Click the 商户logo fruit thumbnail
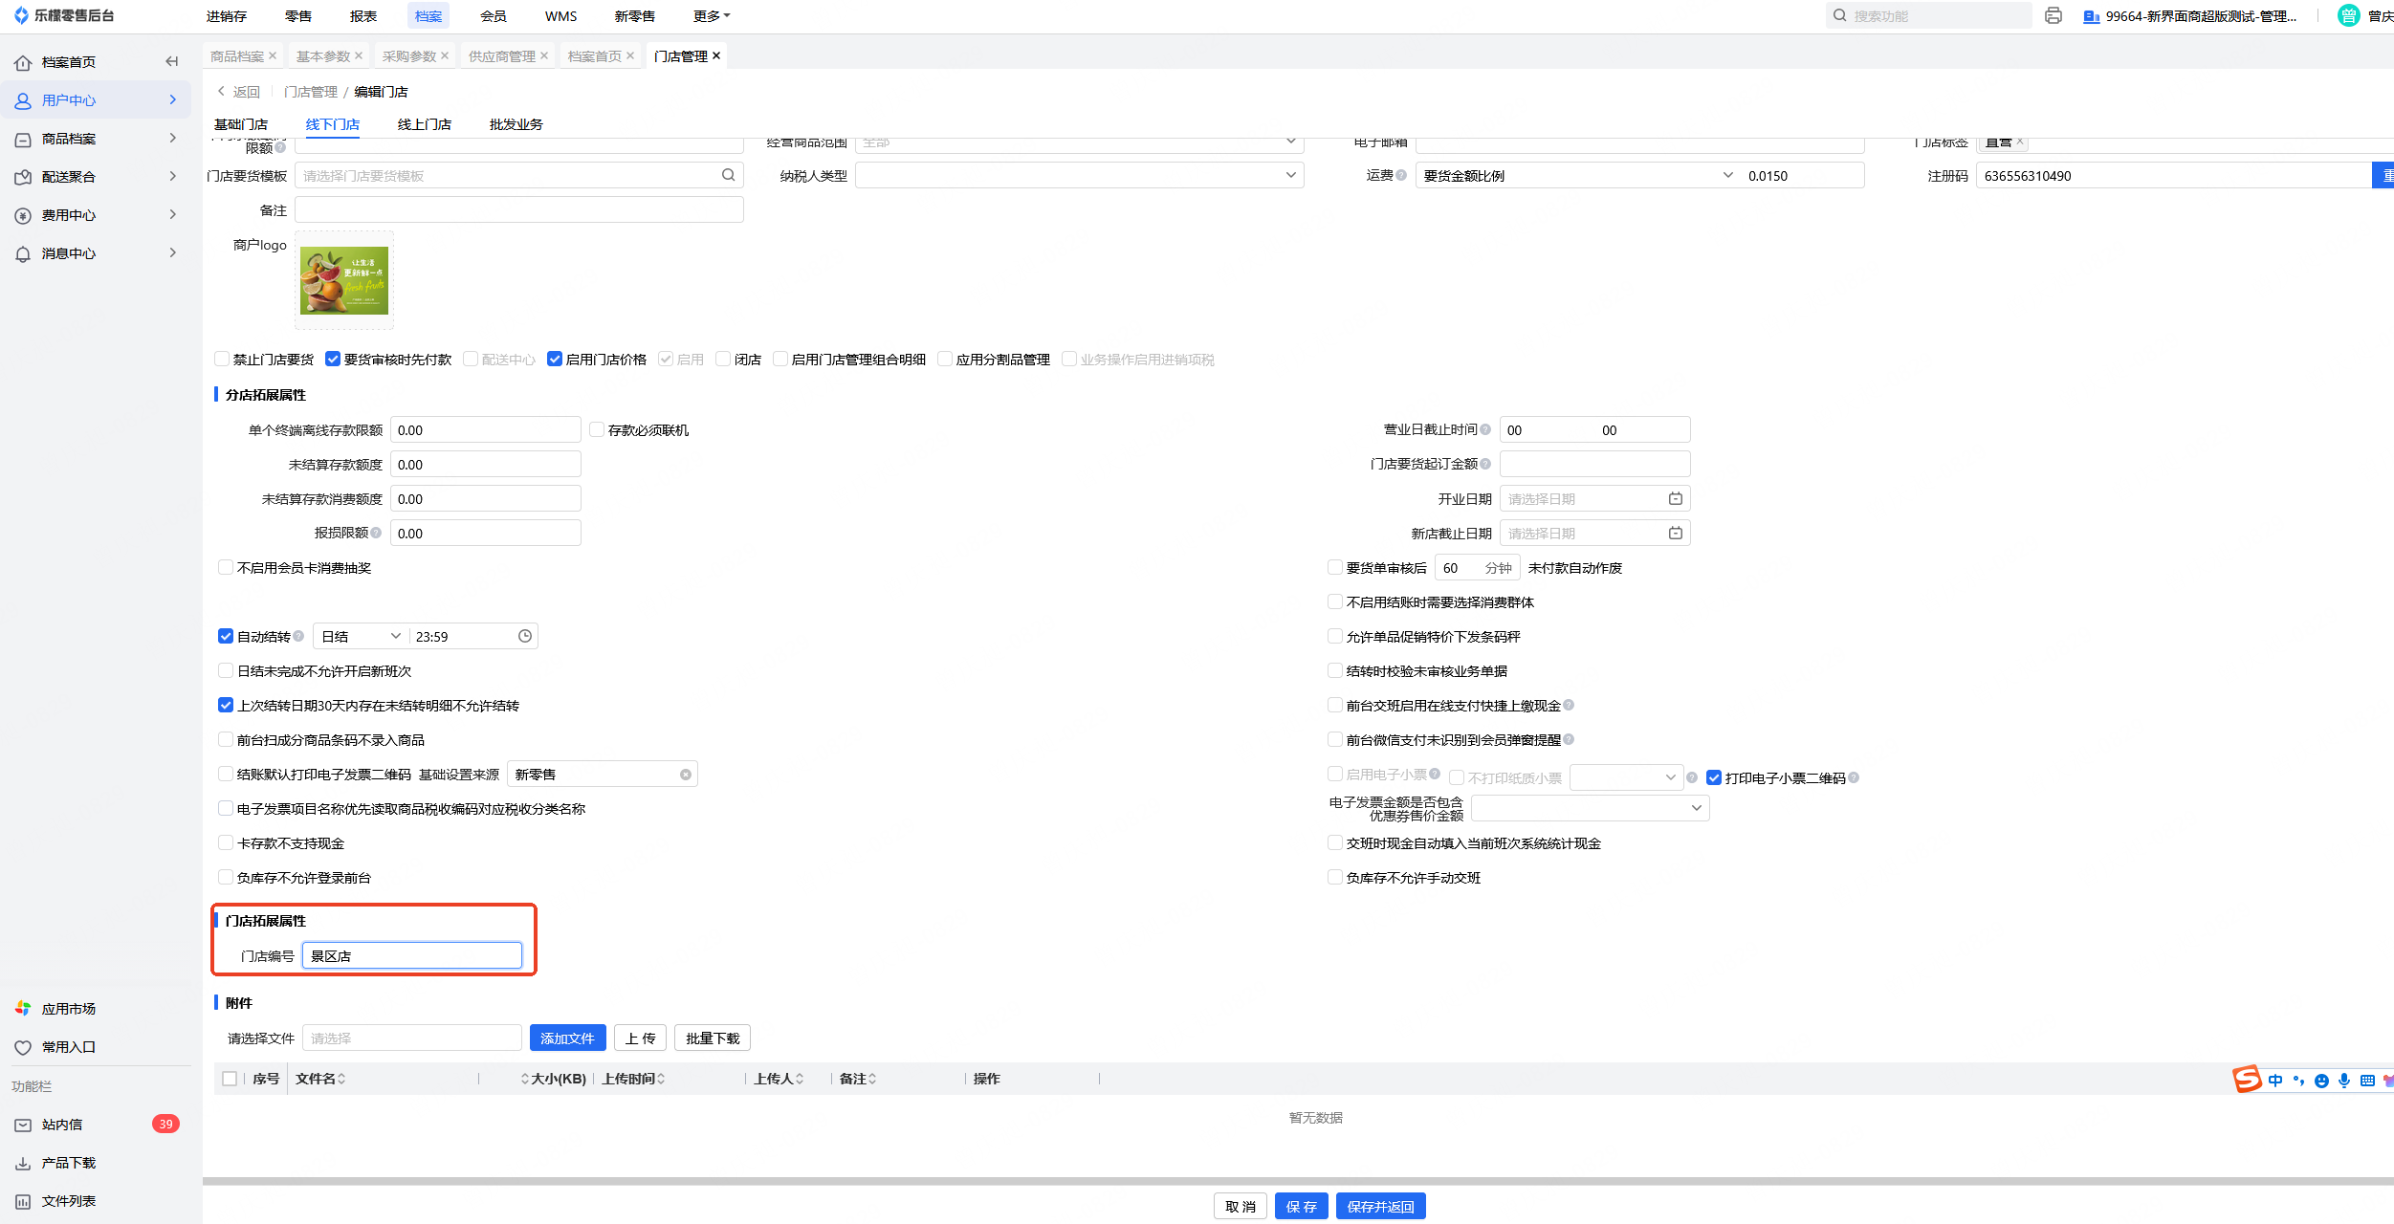The image size is (2394, 1224). pyautogui.click(x=344, y=281)
